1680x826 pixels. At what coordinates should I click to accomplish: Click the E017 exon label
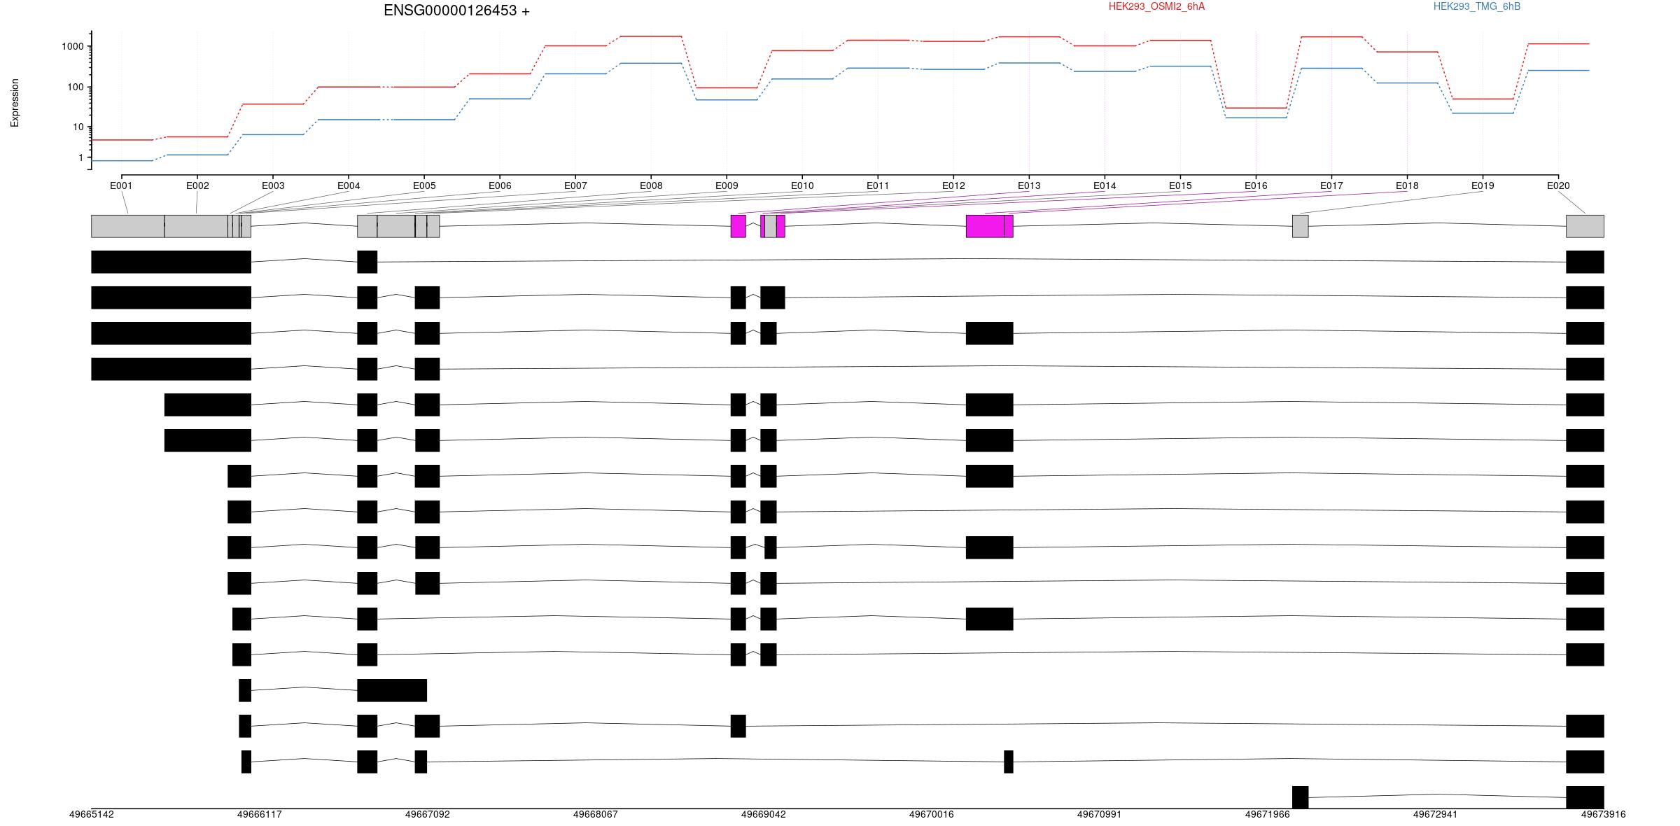click(1331, 185)
